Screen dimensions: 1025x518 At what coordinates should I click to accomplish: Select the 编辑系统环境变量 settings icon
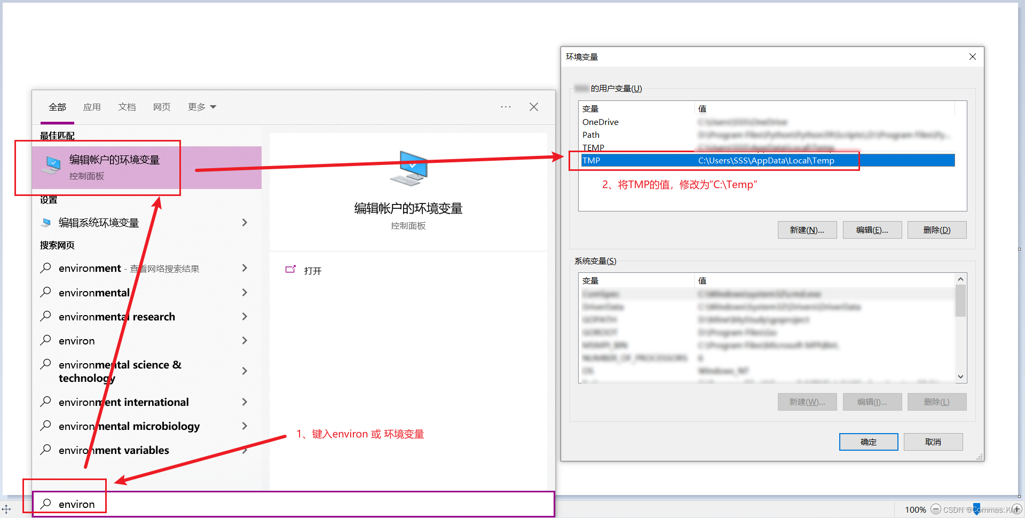[46, 223]
